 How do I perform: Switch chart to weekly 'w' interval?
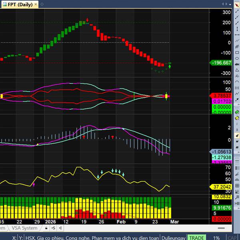click(x=237, y=142)
